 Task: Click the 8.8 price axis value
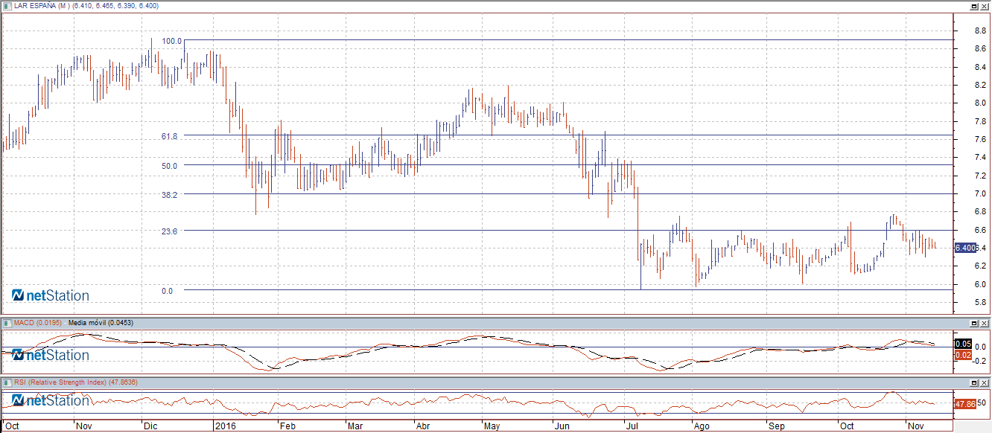pos(981,31)
